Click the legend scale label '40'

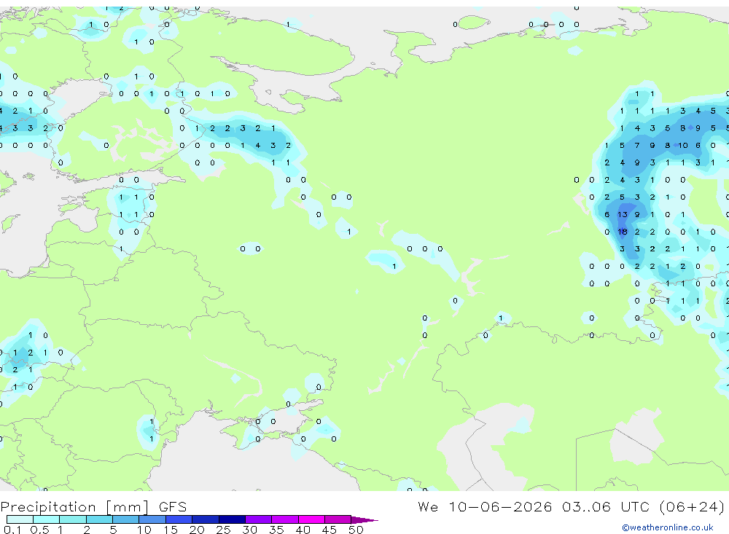click(x=303, y=530)
